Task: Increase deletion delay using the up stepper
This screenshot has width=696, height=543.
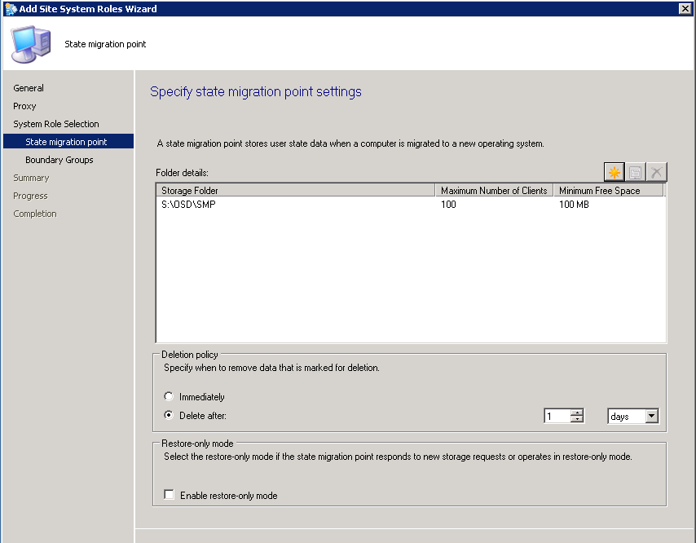Action: [x=577, y=412]
